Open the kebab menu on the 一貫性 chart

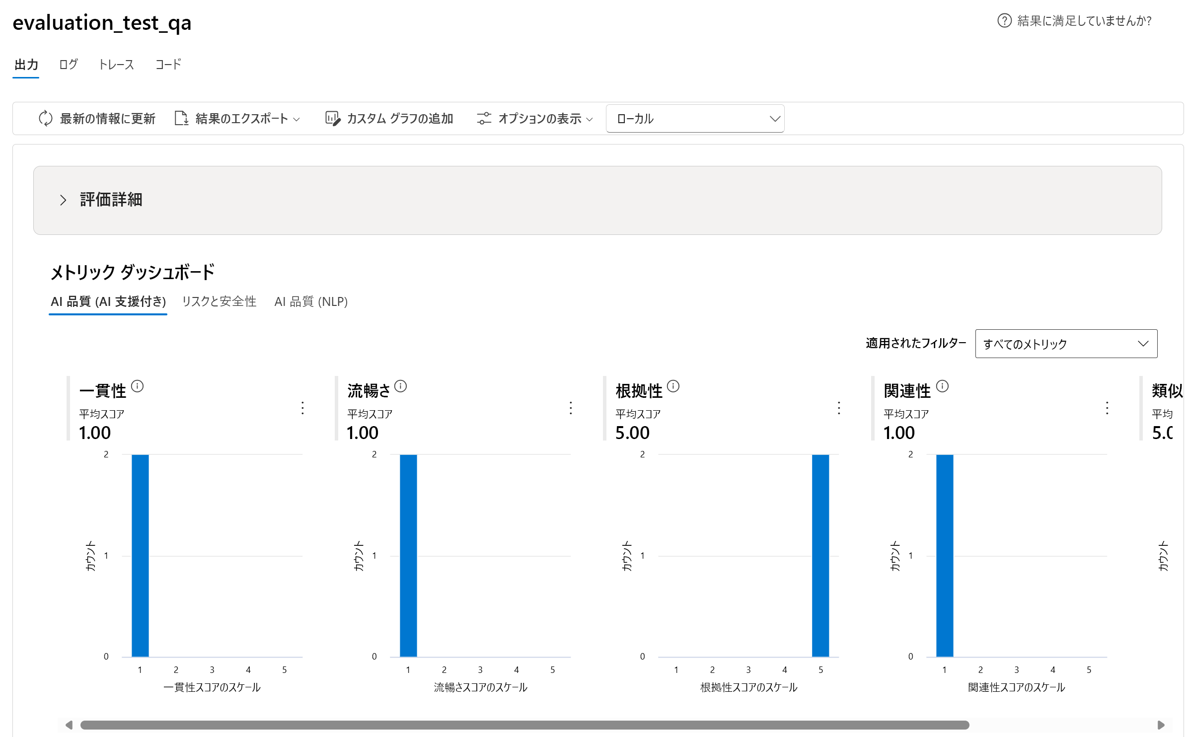click(x=302, y=408)
